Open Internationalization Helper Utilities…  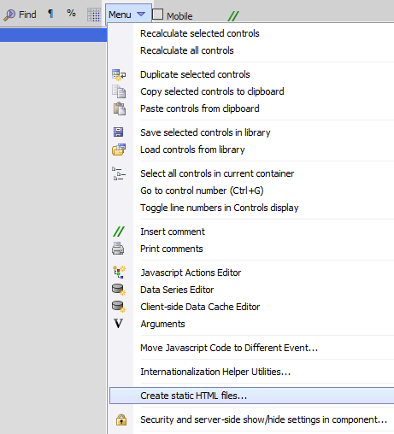215,372
